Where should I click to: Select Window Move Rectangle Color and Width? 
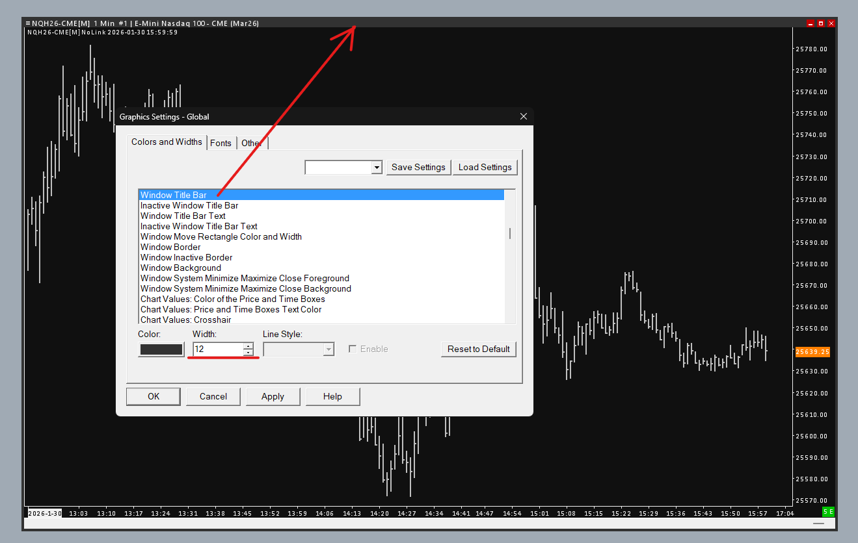[321, 236]
